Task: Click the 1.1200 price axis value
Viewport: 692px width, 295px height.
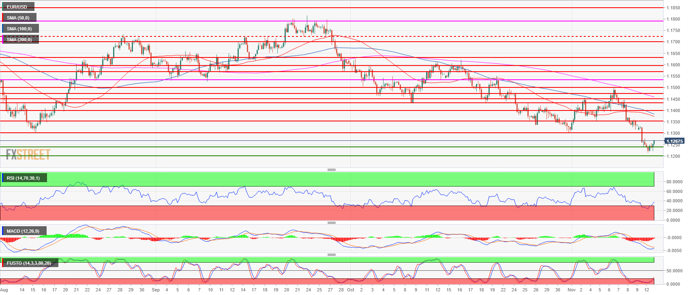Action: click(x=673, y=156)
